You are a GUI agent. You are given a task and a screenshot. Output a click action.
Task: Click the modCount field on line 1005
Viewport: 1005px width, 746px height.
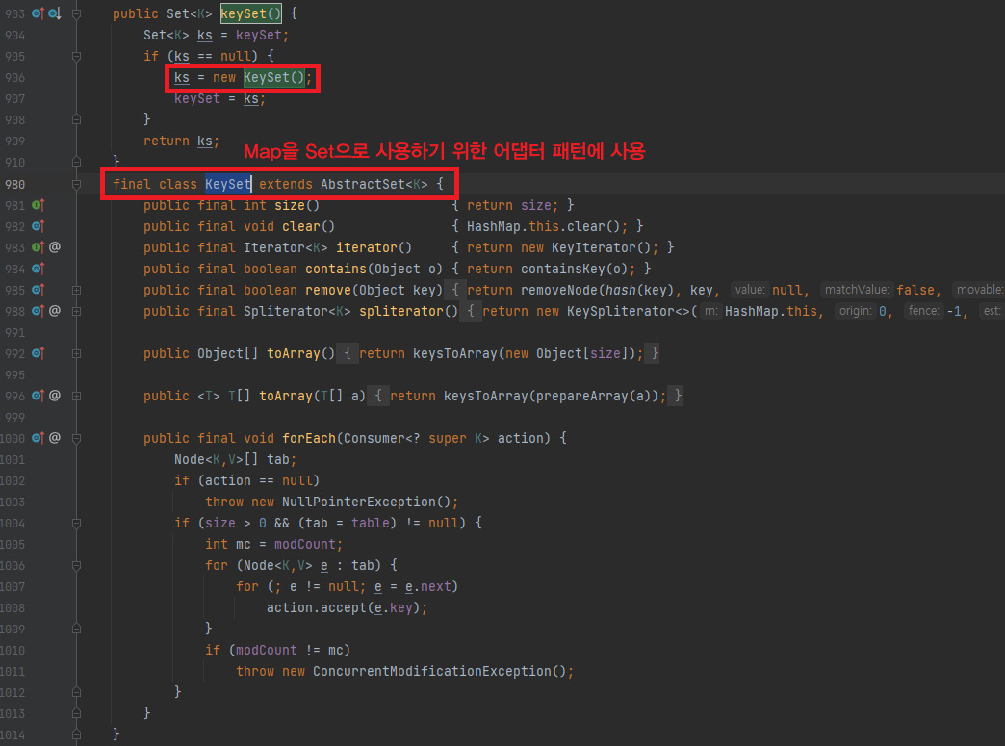click(304, 544)
